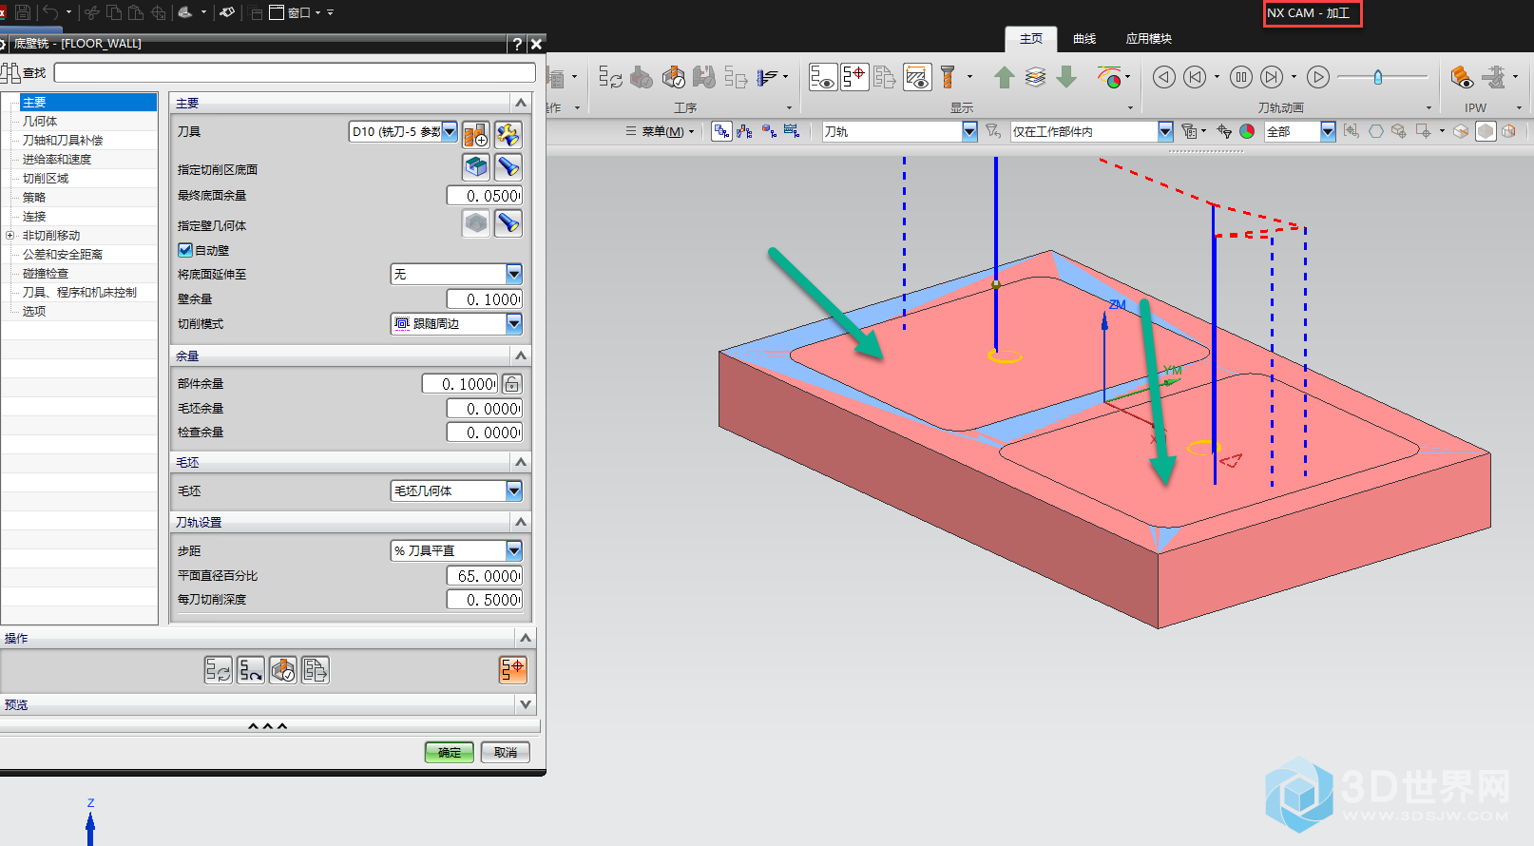Click the Copy icon in the top toolbar

click(114, 12)
